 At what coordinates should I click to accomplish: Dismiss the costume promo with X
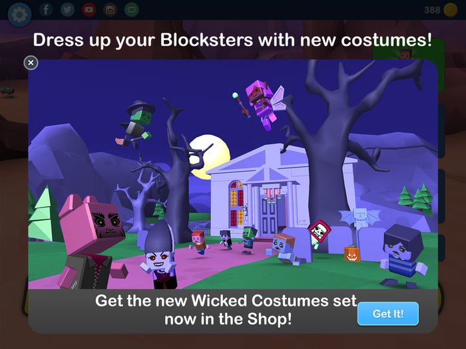tap(31, 62)
